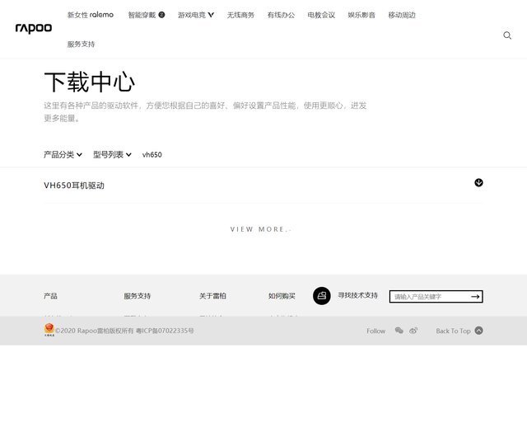
Task: Click the Rapoo logo
Action: click(34, 29)
